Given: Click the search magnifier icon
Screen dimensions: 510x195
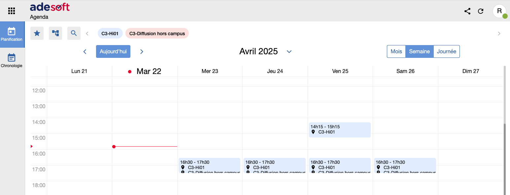Looking at the screenshot, I should pos(74,33).
